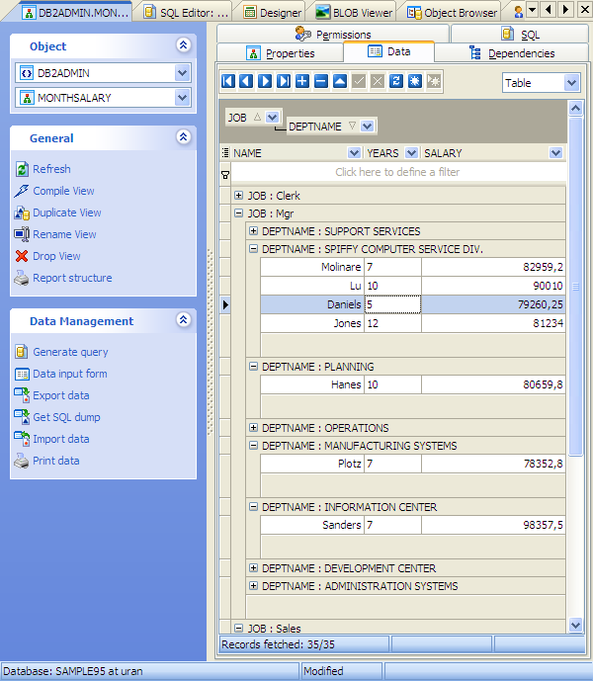This screenshot has height=681, width=593.
Task: Switch to the SQL tab
Action: pos(520,34)
